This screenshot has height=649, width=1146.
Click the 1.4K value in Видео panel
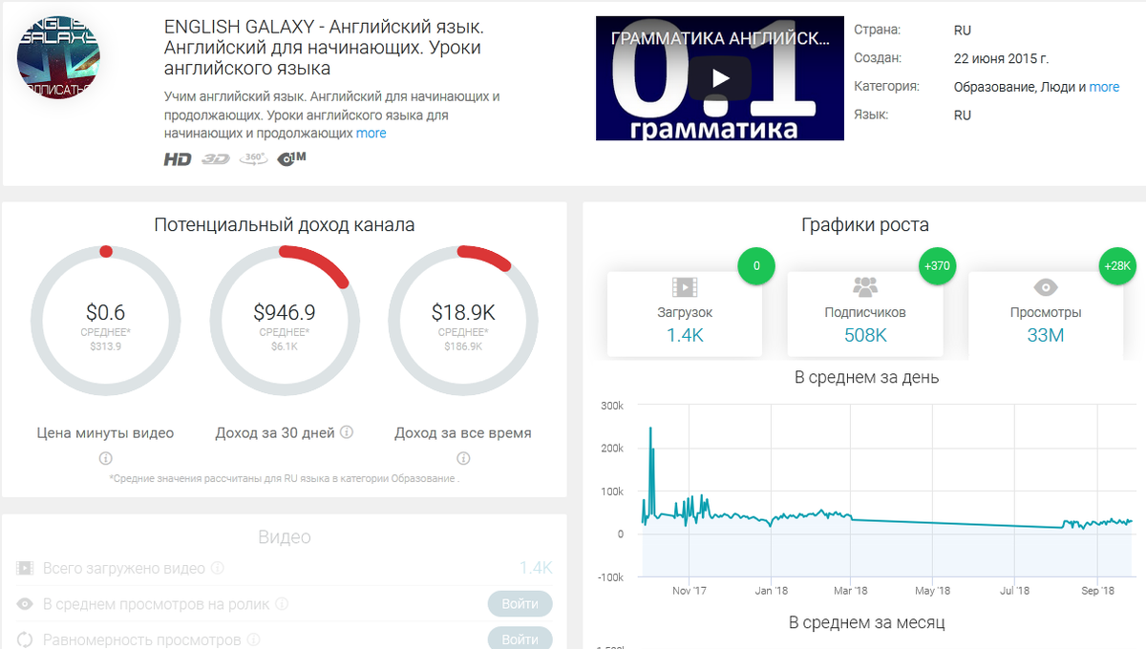pyautogui.click(x=536, y=568)
